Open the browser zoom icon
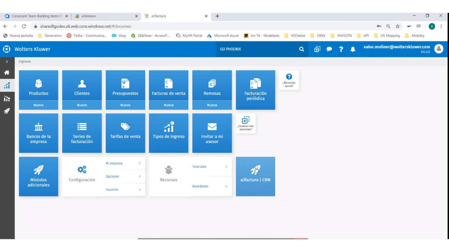This screenshot has height=252, width=449. click(388, 26)
